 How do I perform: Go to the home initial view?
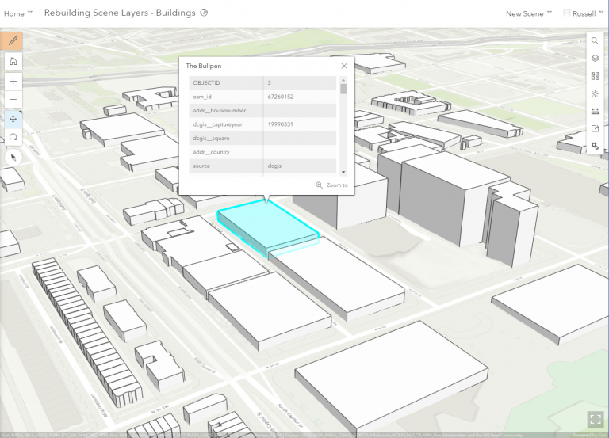pos(13,61)
